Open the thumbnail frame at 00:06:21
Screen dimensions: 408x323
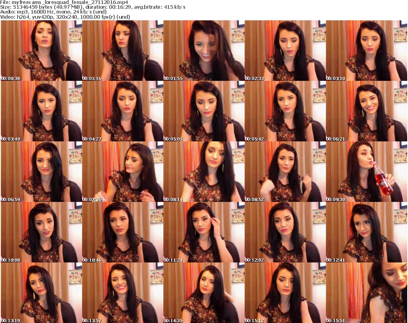(x=367, y=111)
